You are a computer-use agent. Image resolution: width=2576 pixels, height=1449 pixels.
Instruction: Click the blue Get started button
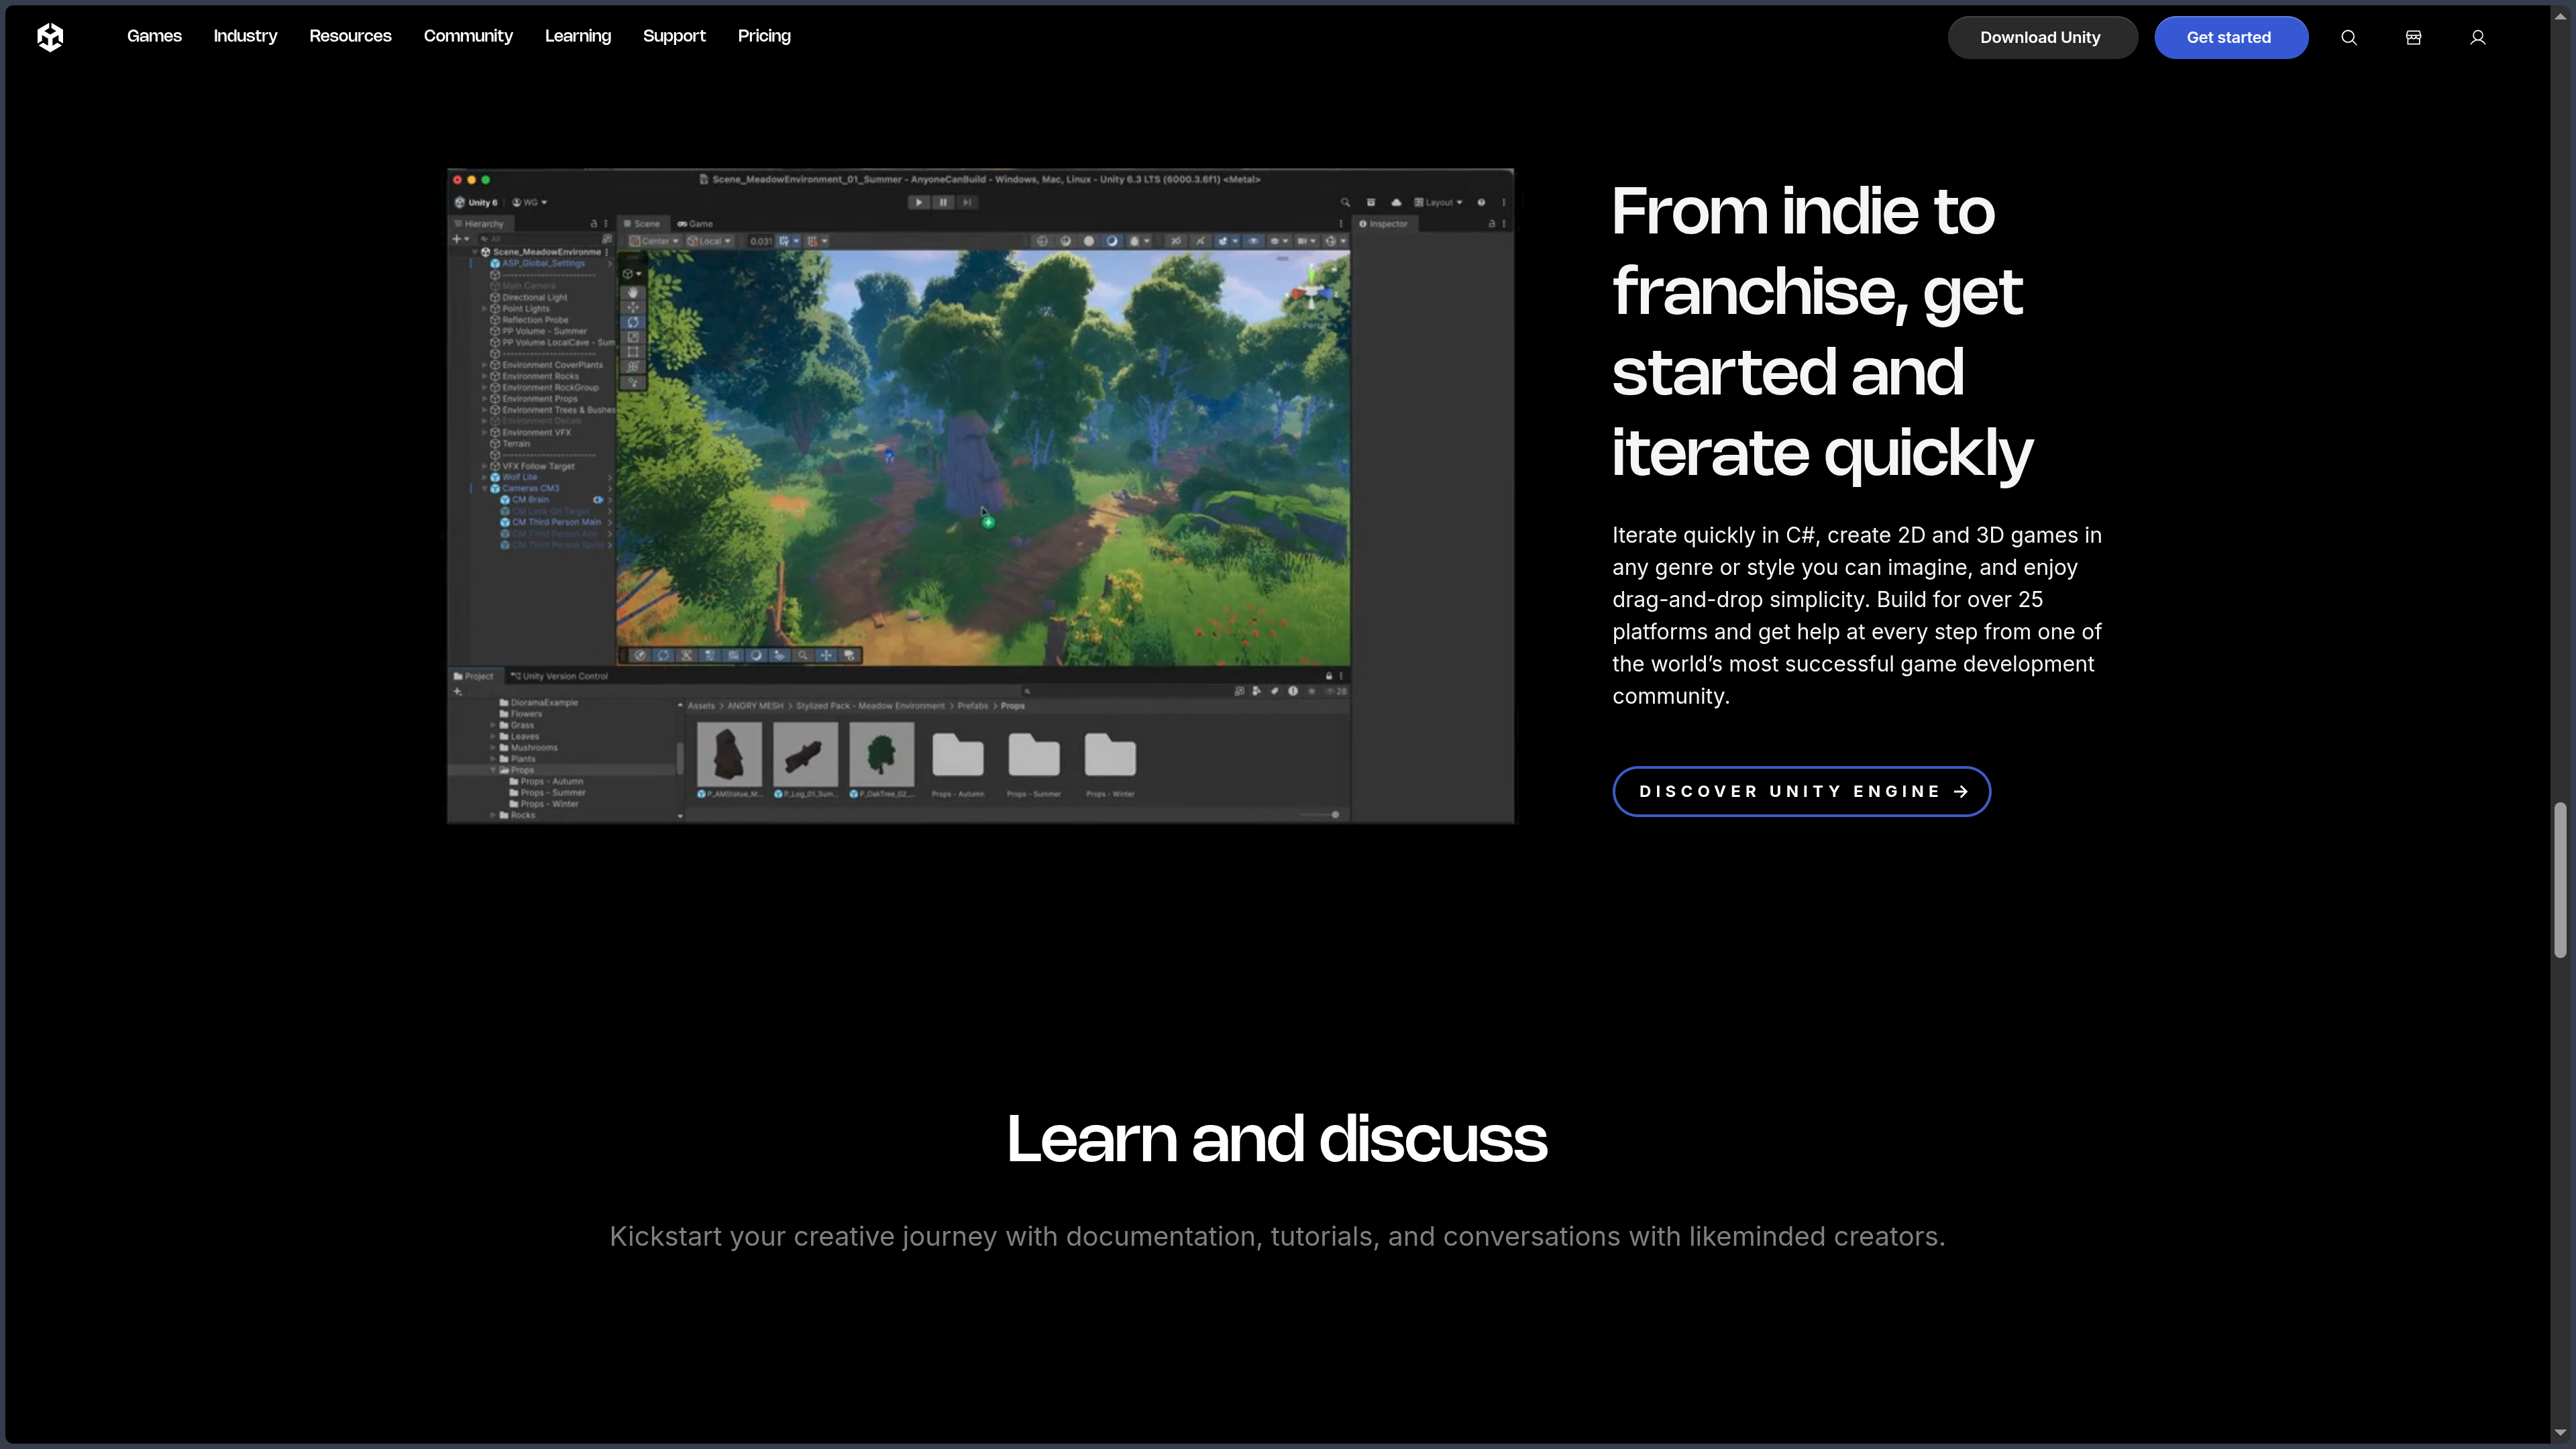click(x=2231, y=38)
